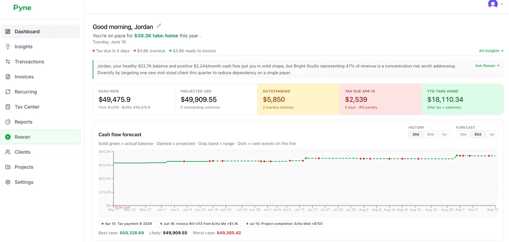The width and height of the screenshot is (509, 242).
Task: Click the Insights lightbulb icon
Action: [8, 47]
